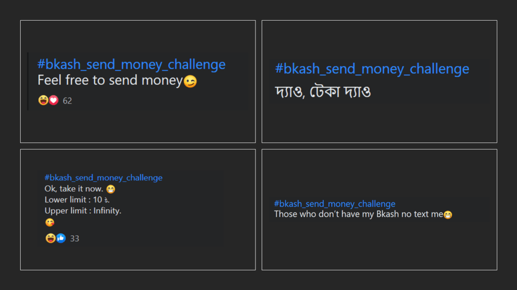
Task: Click the grinning emoji after 'take it now'
Action: pos(111,189)
